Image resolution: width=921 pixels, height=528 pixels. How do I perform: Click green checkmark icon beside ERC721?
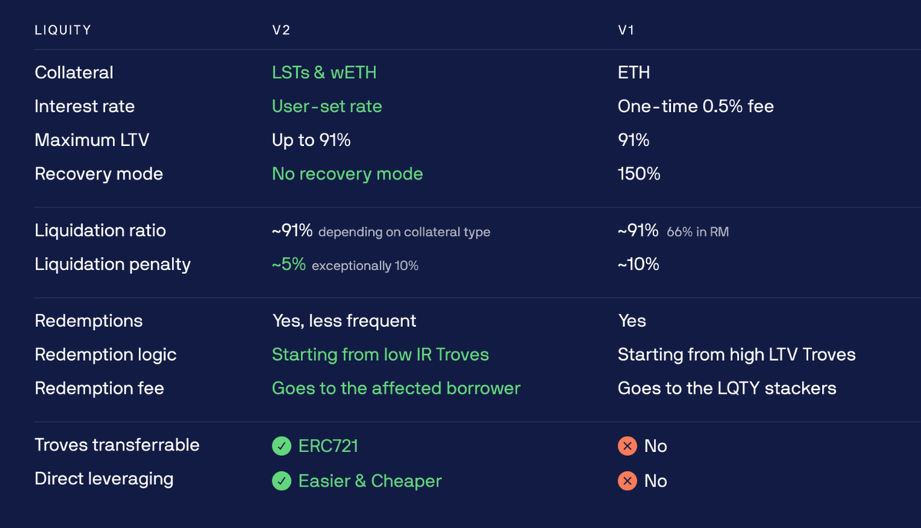tap(282, 446)
